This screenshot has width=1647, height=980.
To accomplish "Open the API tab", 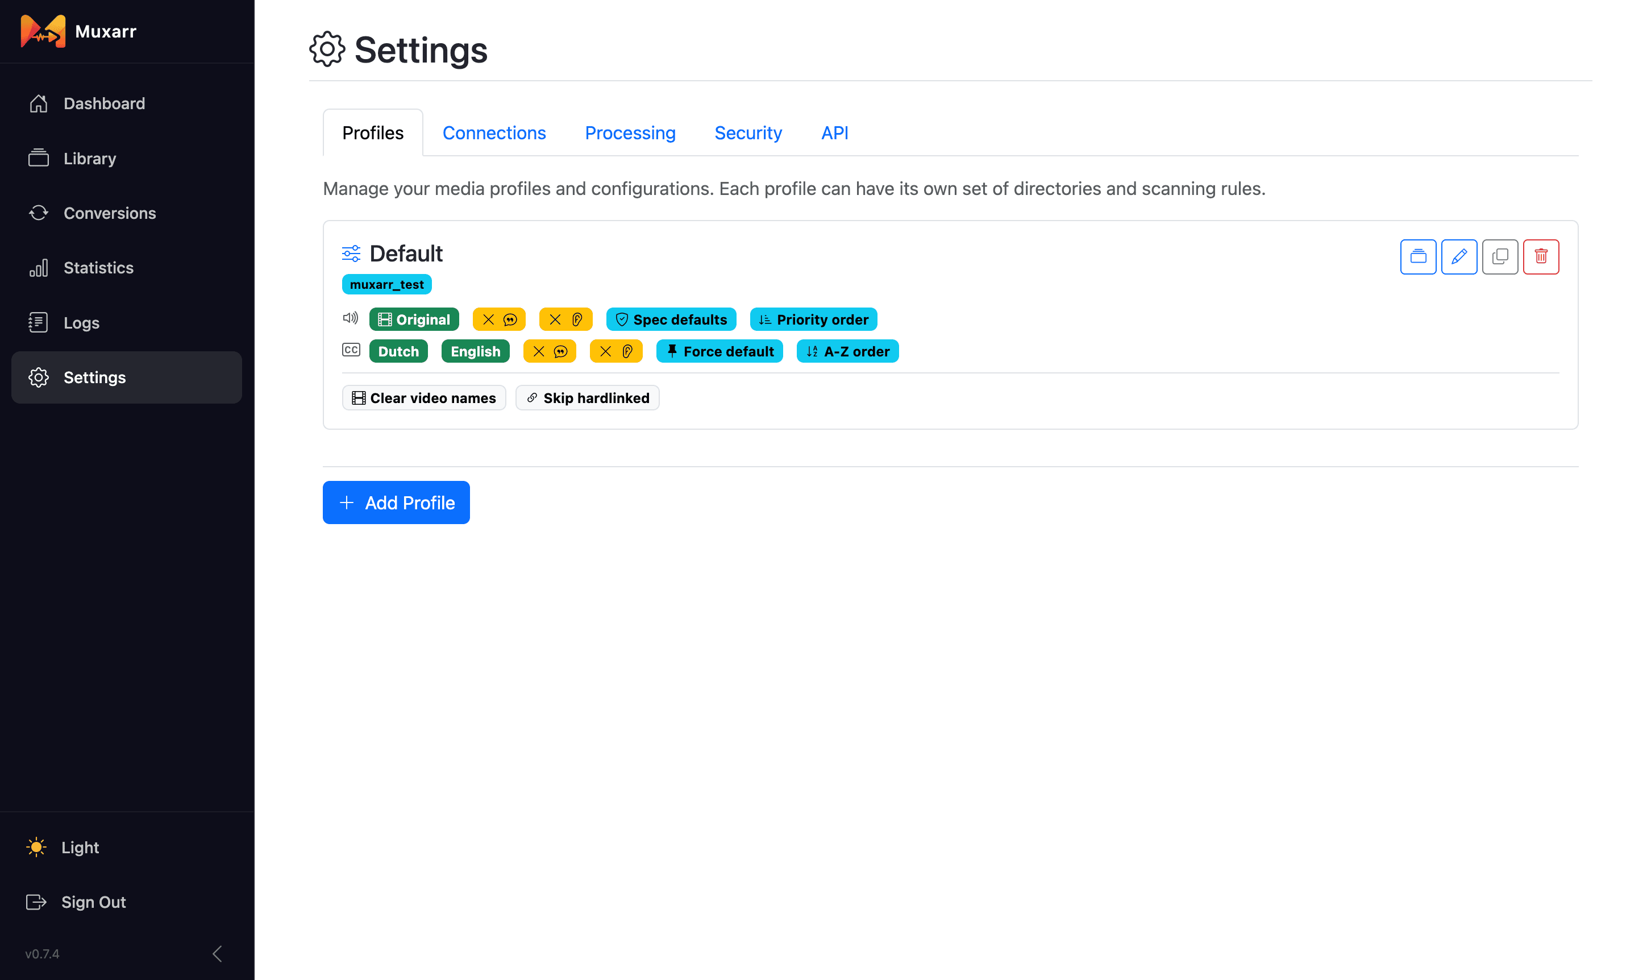I will click(835, 133).
